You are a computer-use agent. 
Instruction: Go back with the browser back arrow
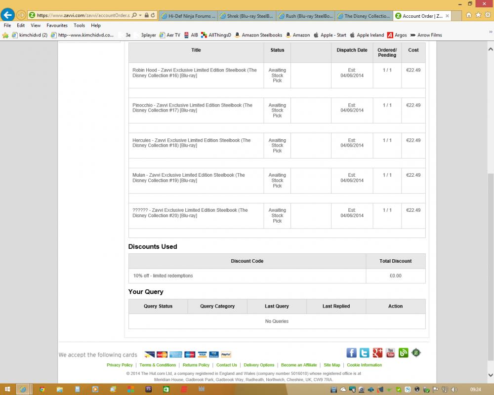(x=7, y=15)
